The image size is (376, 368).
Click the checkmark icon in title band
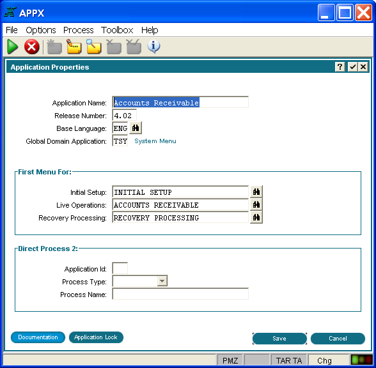[352, 67]
